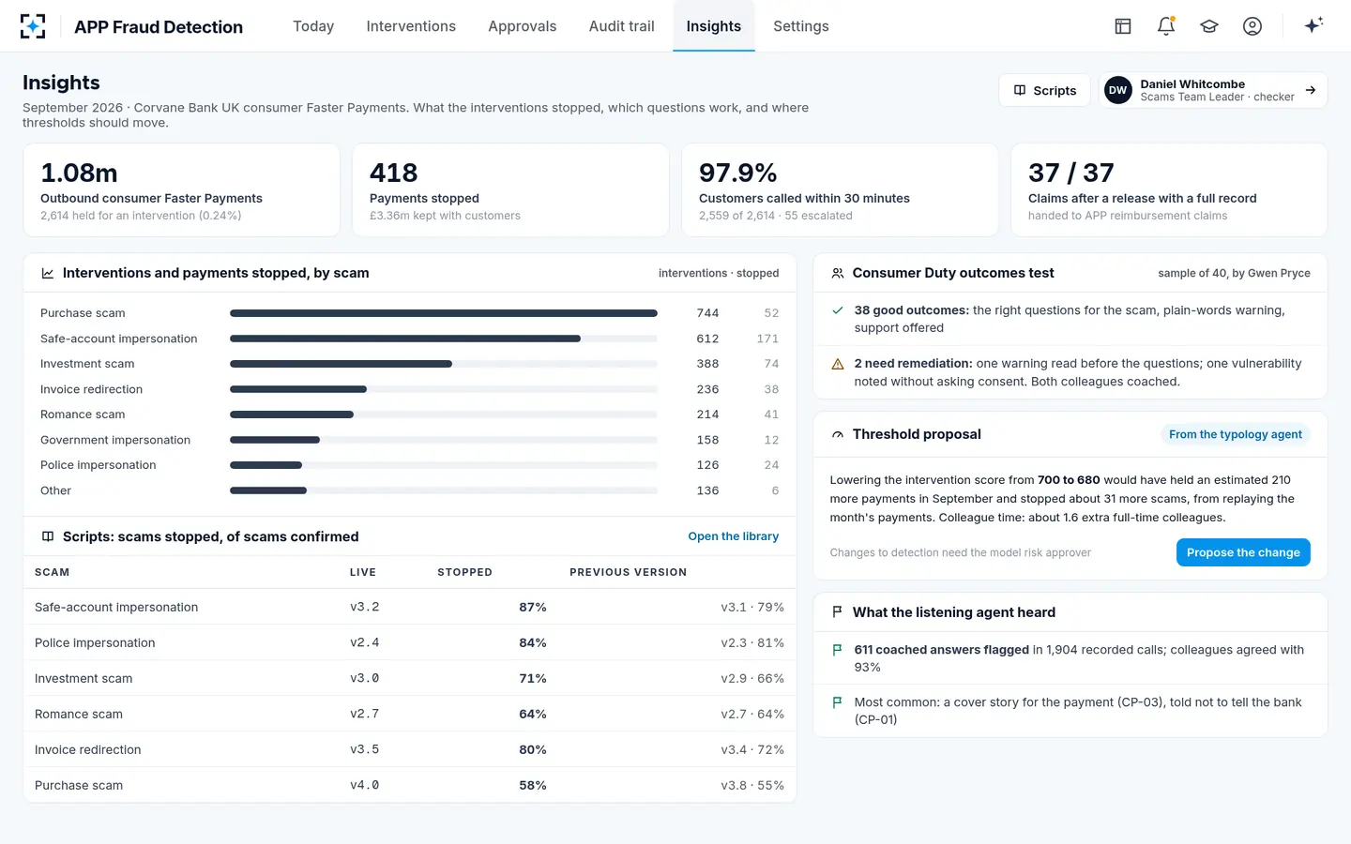Click the Scripts button near the page title
The image size is (1351, 844).
click(1045, 90)
